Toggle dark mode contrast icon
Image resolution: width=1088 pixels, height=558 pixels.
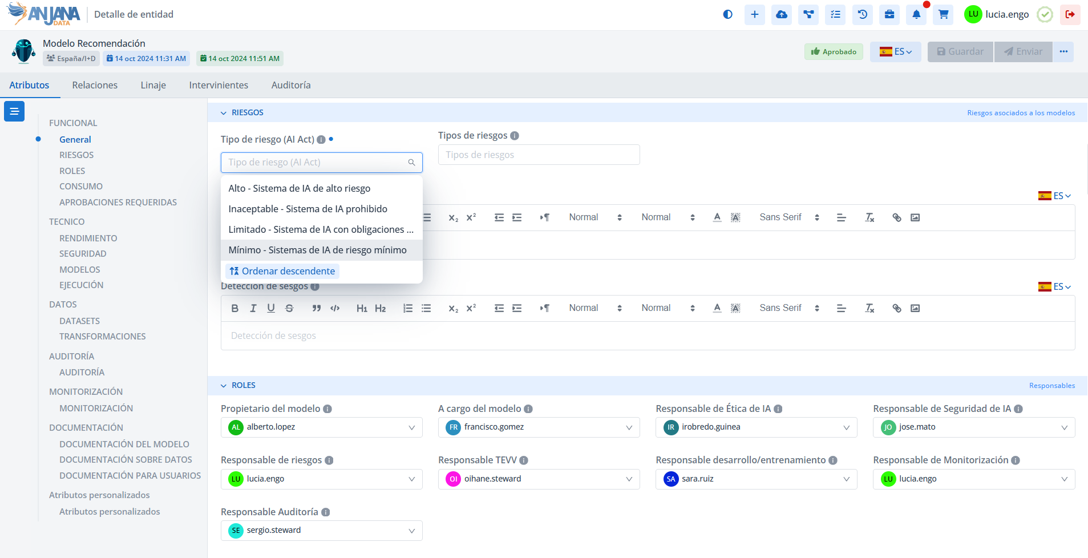[x=727, y=15]
